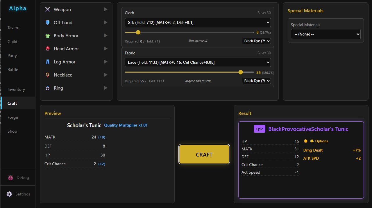
Task: Click the Cloth amount slider handle
Action: [x=138, y=32]
